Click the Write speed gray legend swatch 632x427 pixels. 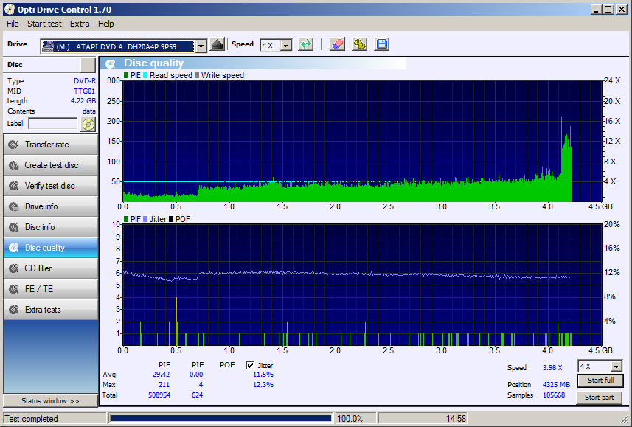click(197, 75)
